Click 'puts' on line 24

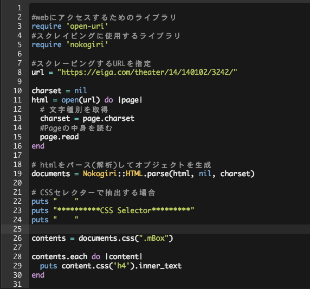tap(40, 220)
